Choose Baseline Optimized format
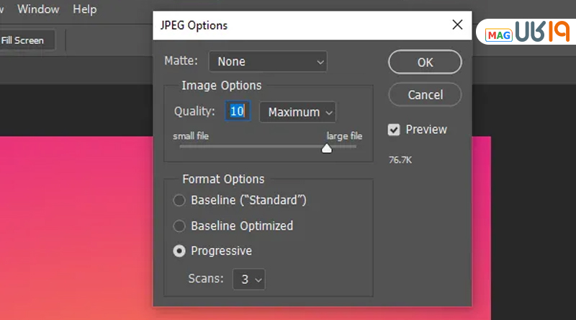576x320 pixels. [x=179, y=226]
